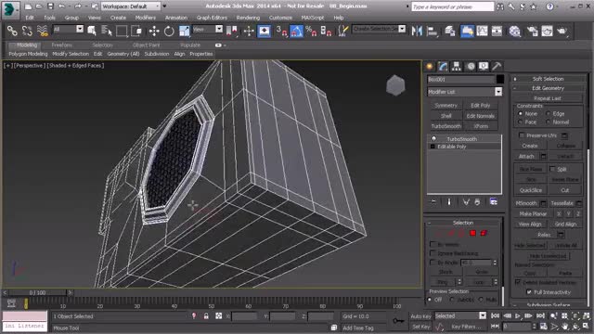Screen dimensions: 594x334
Task: Open Render Setup icon
Action: pos(532,31)
